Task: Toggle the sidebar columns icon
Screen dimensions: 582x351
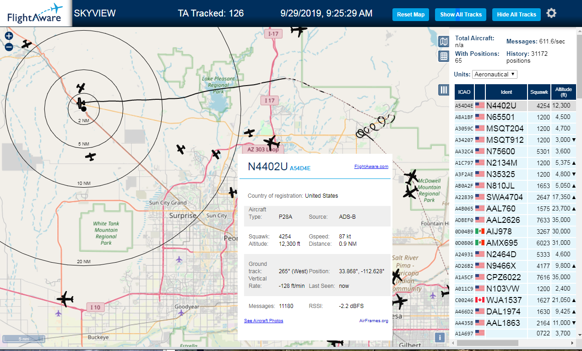Action: pyautogui.click(x=443, y=90)
